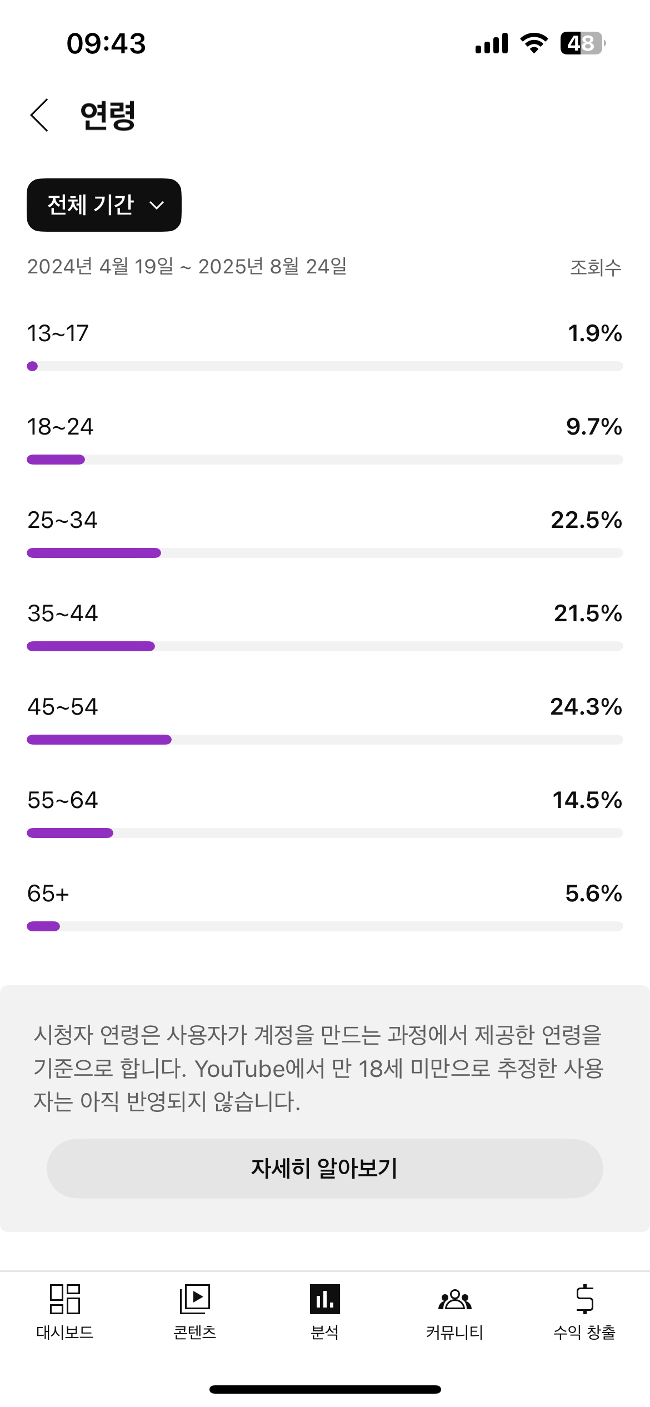
Task: Tap the chevron in 전체 기간 selector
Action: pos(157,206)
